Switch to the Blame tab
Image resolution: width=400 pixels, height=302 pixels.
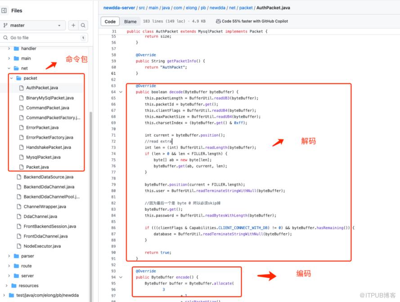130,22
